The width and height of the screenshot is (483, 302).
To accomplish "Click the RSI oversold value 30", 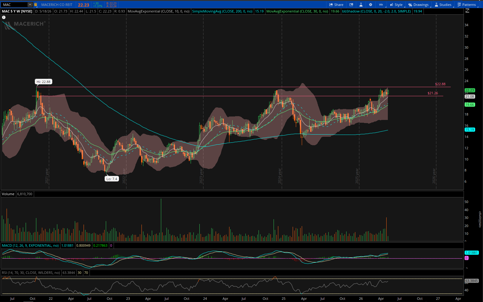I will click(x=80, y=273).
